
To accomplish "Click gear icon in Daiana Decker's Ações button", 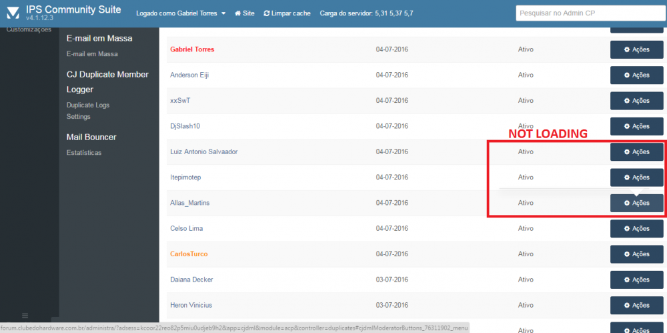I will pyautogui.click(x=627, y=280).
